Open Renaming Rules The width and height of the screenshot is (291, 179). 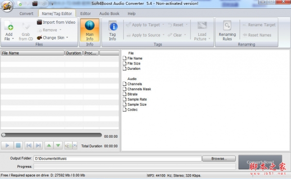click(x=227, y=31)
